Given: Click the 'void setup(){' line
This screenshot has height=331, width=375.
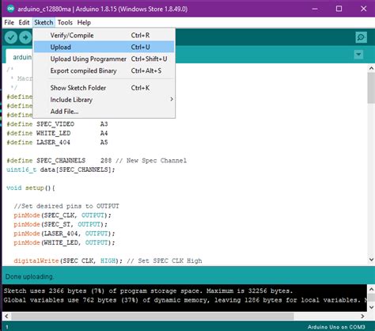Looking at the screenshot, I should [31, 188].
